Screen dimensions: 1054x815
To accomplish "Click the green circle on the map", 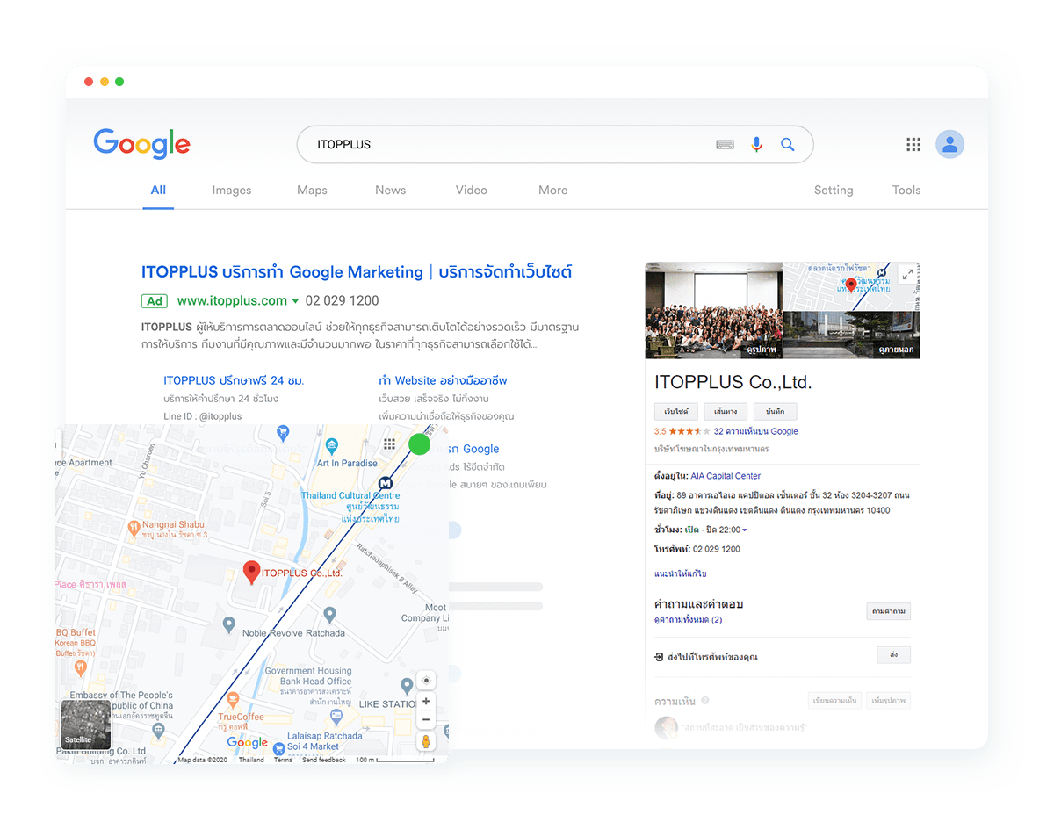I will (420, 444).
